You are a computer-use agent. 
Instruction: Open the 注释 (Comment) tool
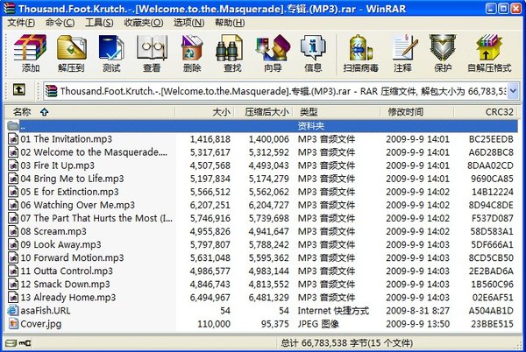click(402, 53)
